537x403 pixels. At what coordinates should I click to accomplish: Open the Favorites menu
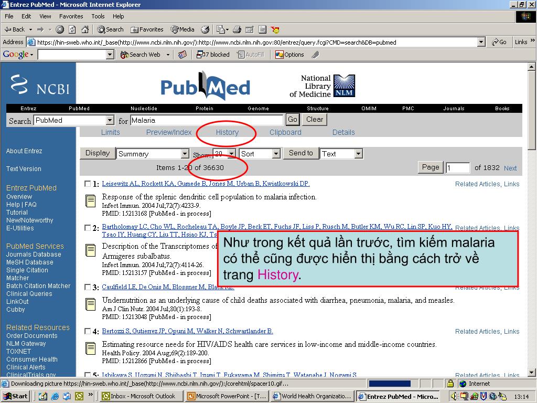tap(71, 16)
